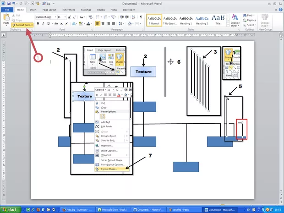Toggle Italic formatting in Font group
Image resolution: width=284 pixels, height=213 pixels.
[43, 23]
